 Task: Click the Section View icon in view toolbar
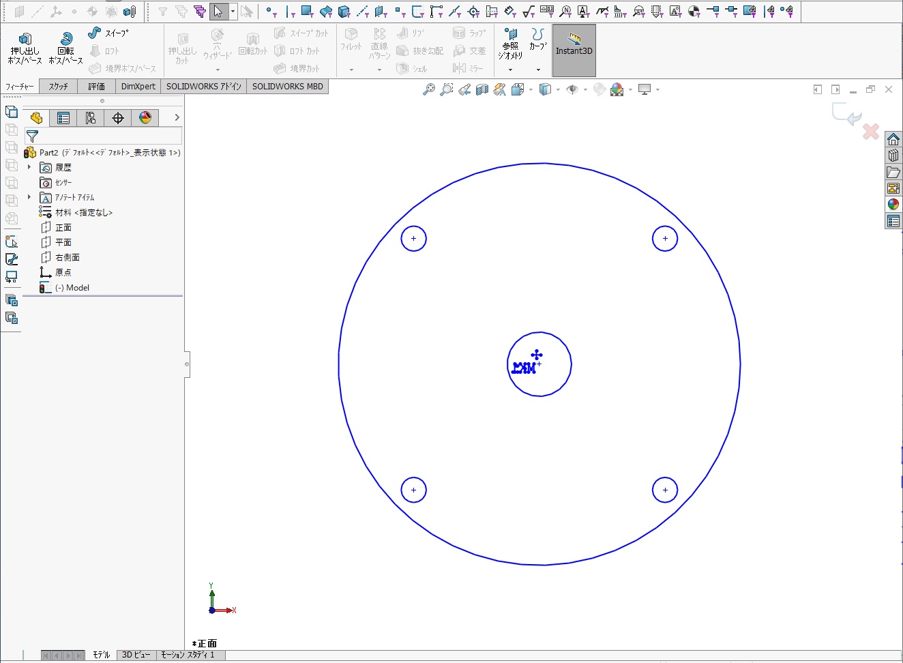point(482,89)
